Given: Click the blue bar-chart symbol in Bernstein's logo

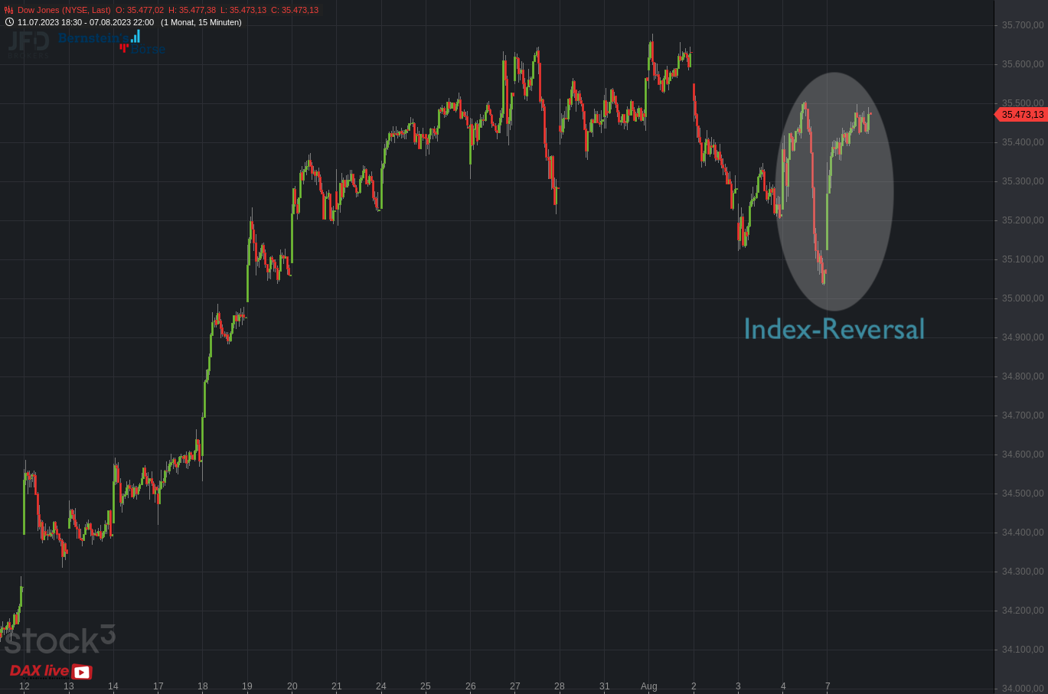Looking at the screenshot, I should click(x=135, y=36).
